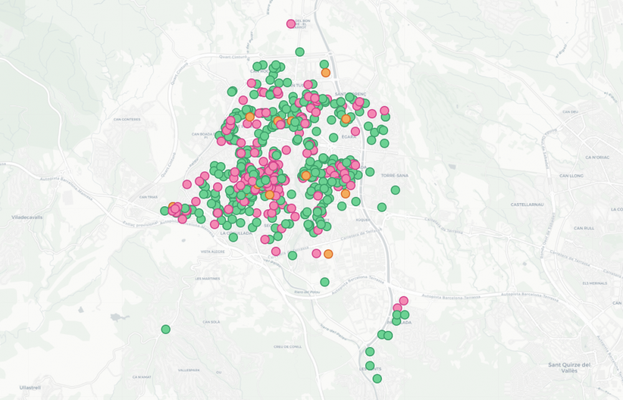Click the CAN LLONG label

click(571, 176)
